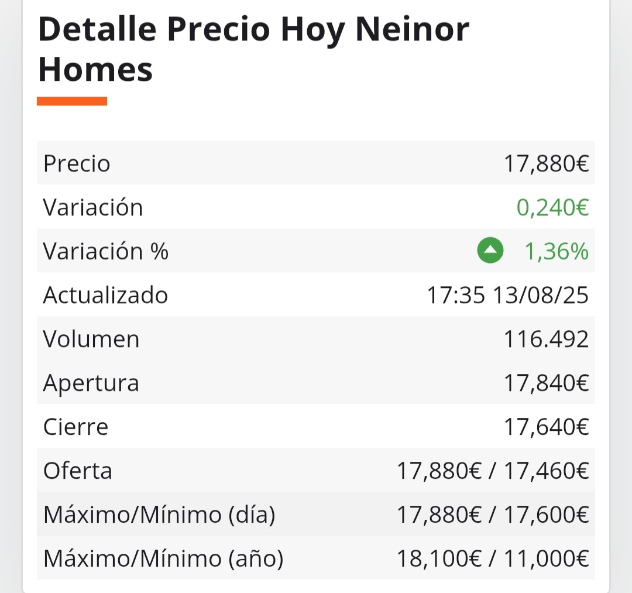
Task: Click the Cierre value 17,640€
Action: coord(546,427)
